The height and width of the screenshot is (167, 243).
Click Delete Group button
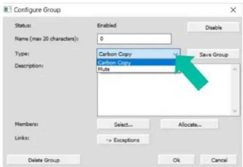pyautogui.click(x=44, y=160)
